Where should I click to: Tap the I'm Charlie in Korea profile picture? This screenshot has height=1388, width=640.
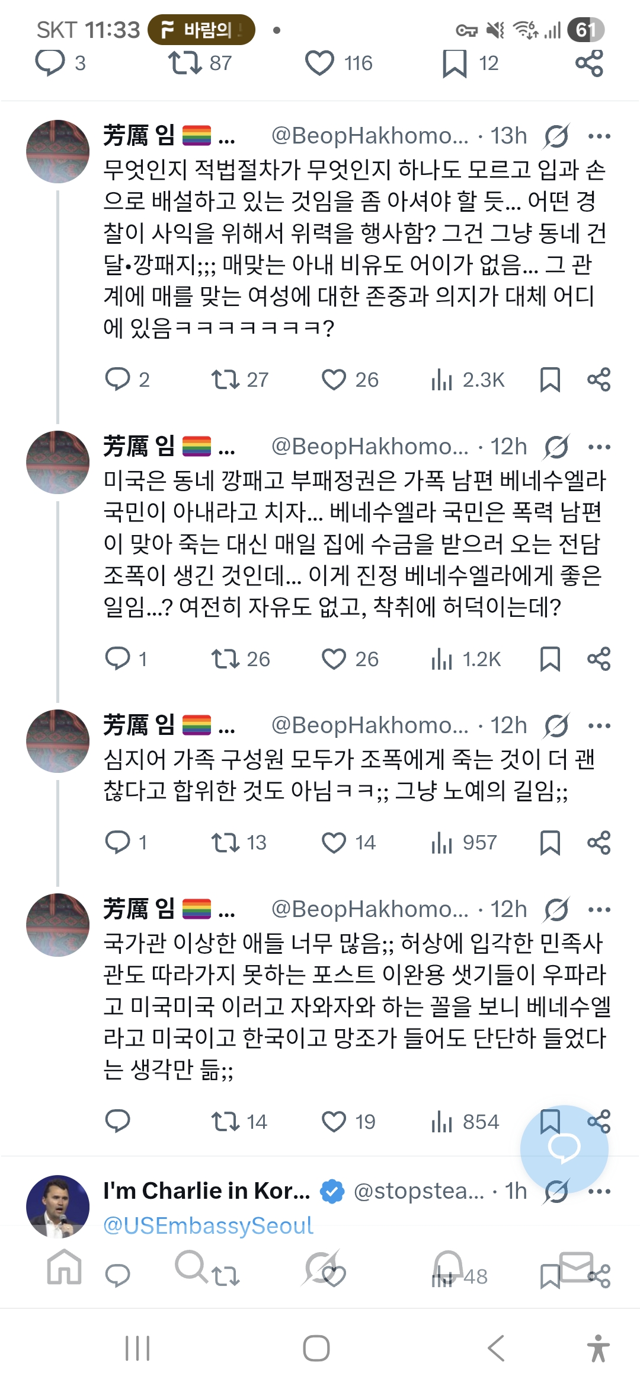[57, 1206]
